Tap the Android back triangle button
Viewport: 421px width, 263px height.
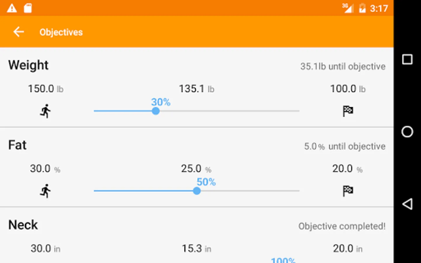click(407, 204)
